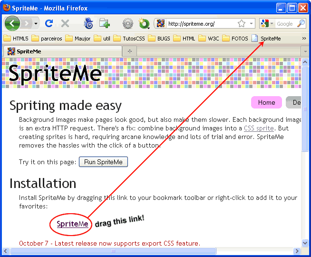Click the pink Home button

(x=266, y=102)
